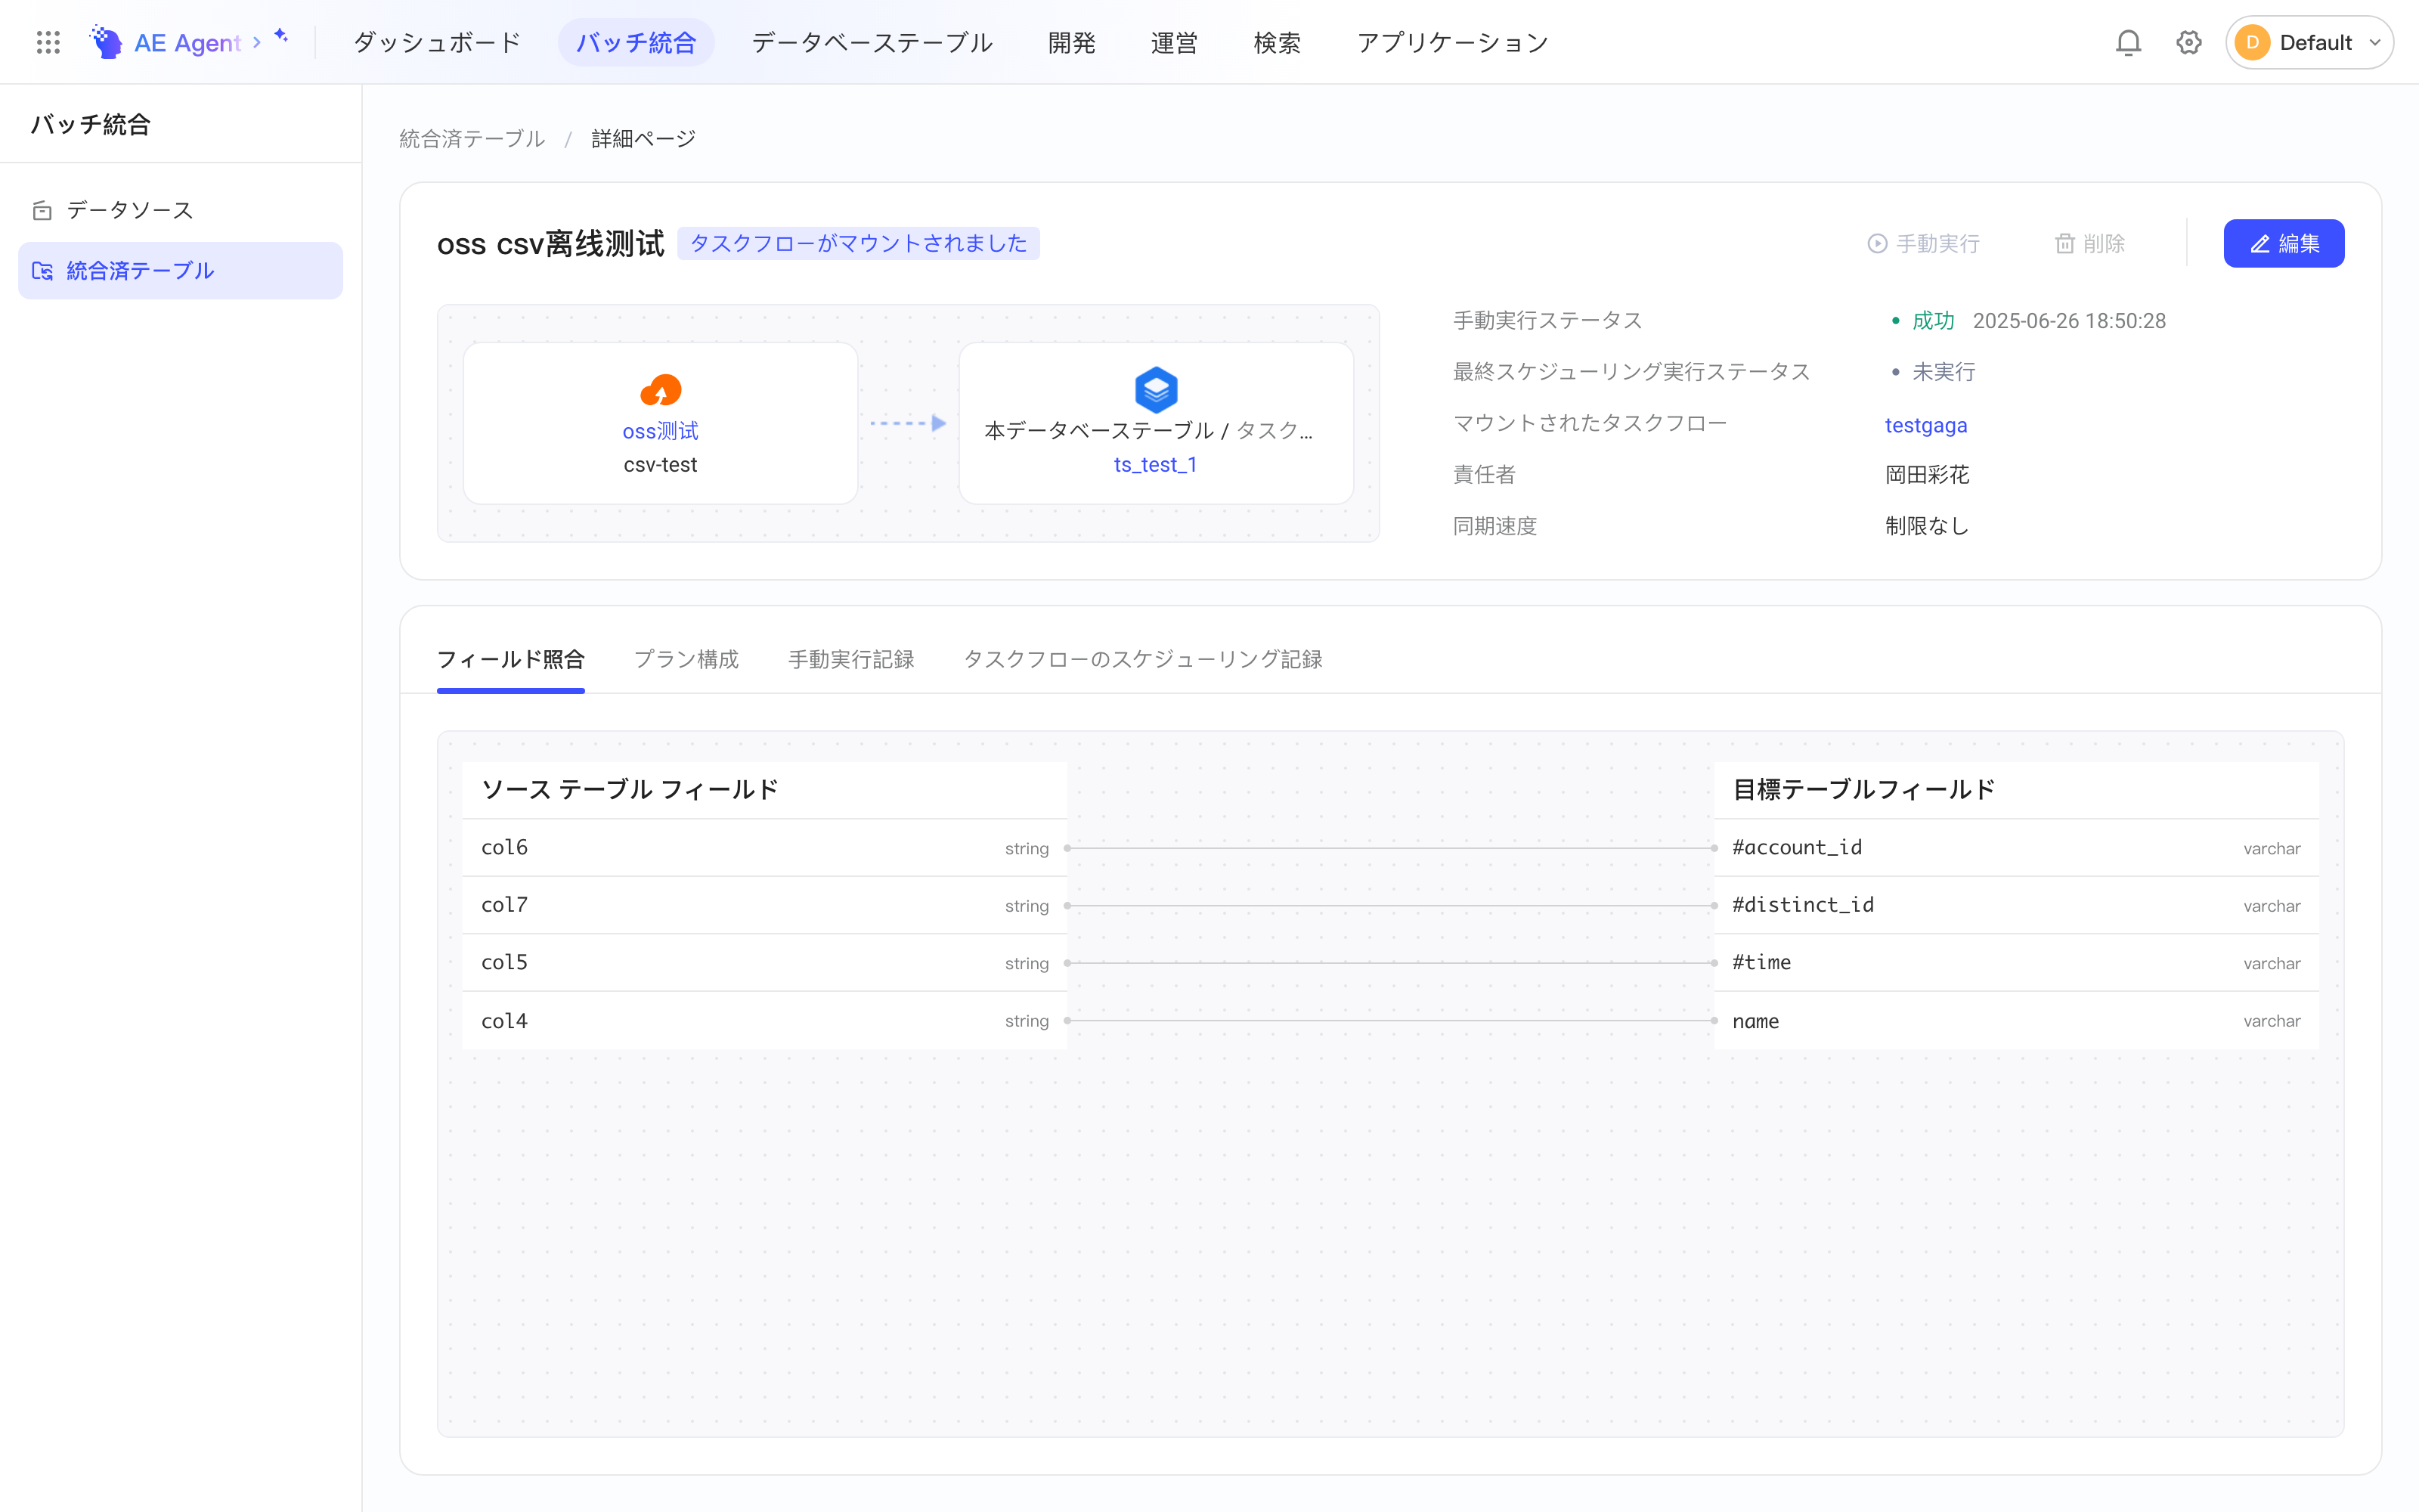Screen dimensions: 2419x1512
Task: Click the csv-test source label
Action: (660, 465)
